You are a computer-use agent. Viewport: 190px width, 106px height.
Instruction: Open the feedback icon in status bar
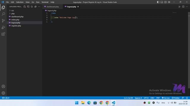pyautogui.click(x=183, y=98)
